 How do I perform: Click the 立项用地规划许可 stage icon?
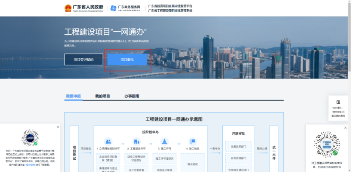[x=108, y=141]
